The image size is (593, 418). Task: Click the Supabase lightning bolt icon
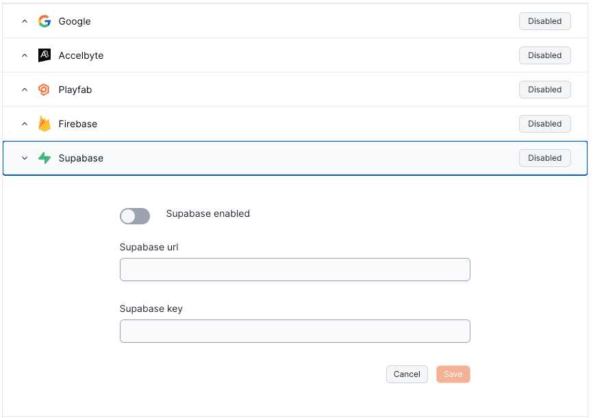[44, 158]
